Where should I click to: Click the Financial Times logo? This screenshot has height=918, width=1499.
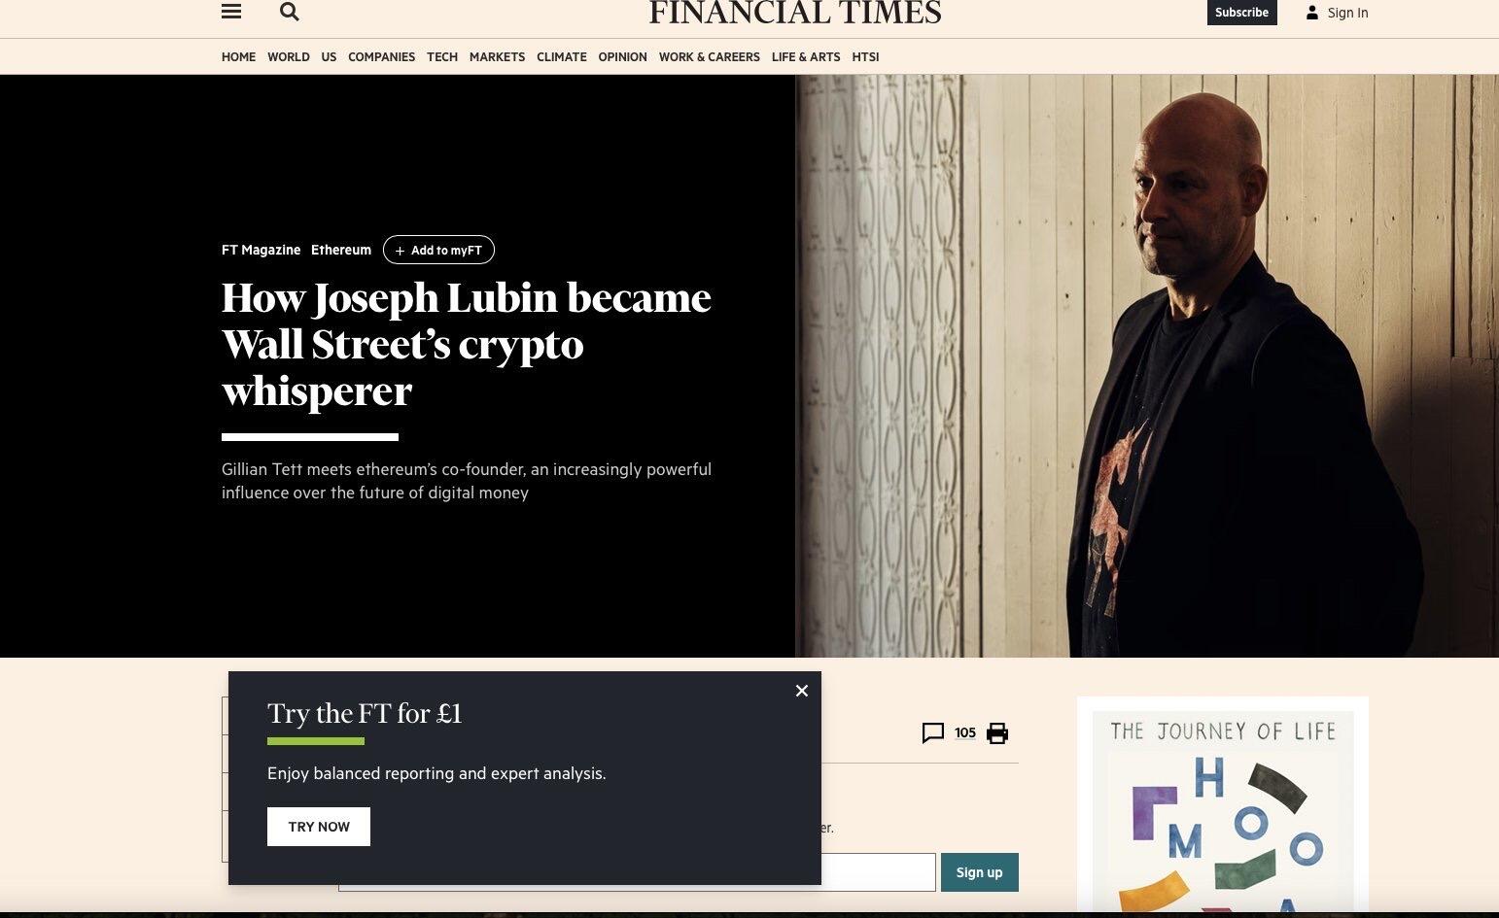tap(795, 13)
